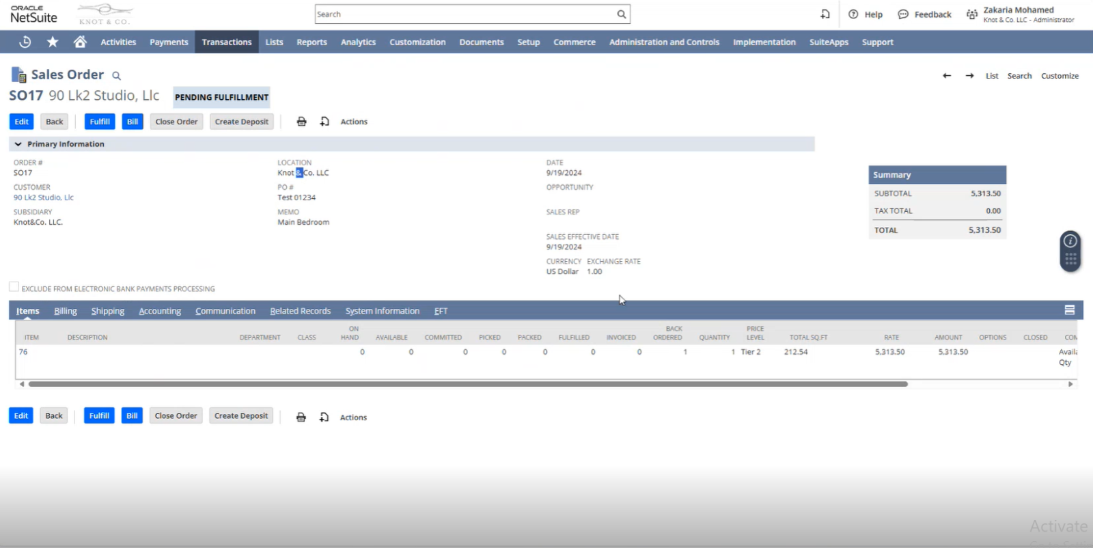This screenshot has width=1093, height=548.
Task: Toggle Exclude From Electronic Bank Payments checkbox
Action: [14, 287]
